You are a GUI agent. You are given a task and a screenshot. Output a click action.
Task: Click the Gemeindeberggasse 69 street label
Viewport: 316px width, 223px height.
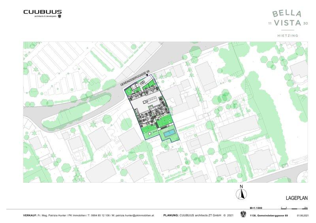click(135, 79)
